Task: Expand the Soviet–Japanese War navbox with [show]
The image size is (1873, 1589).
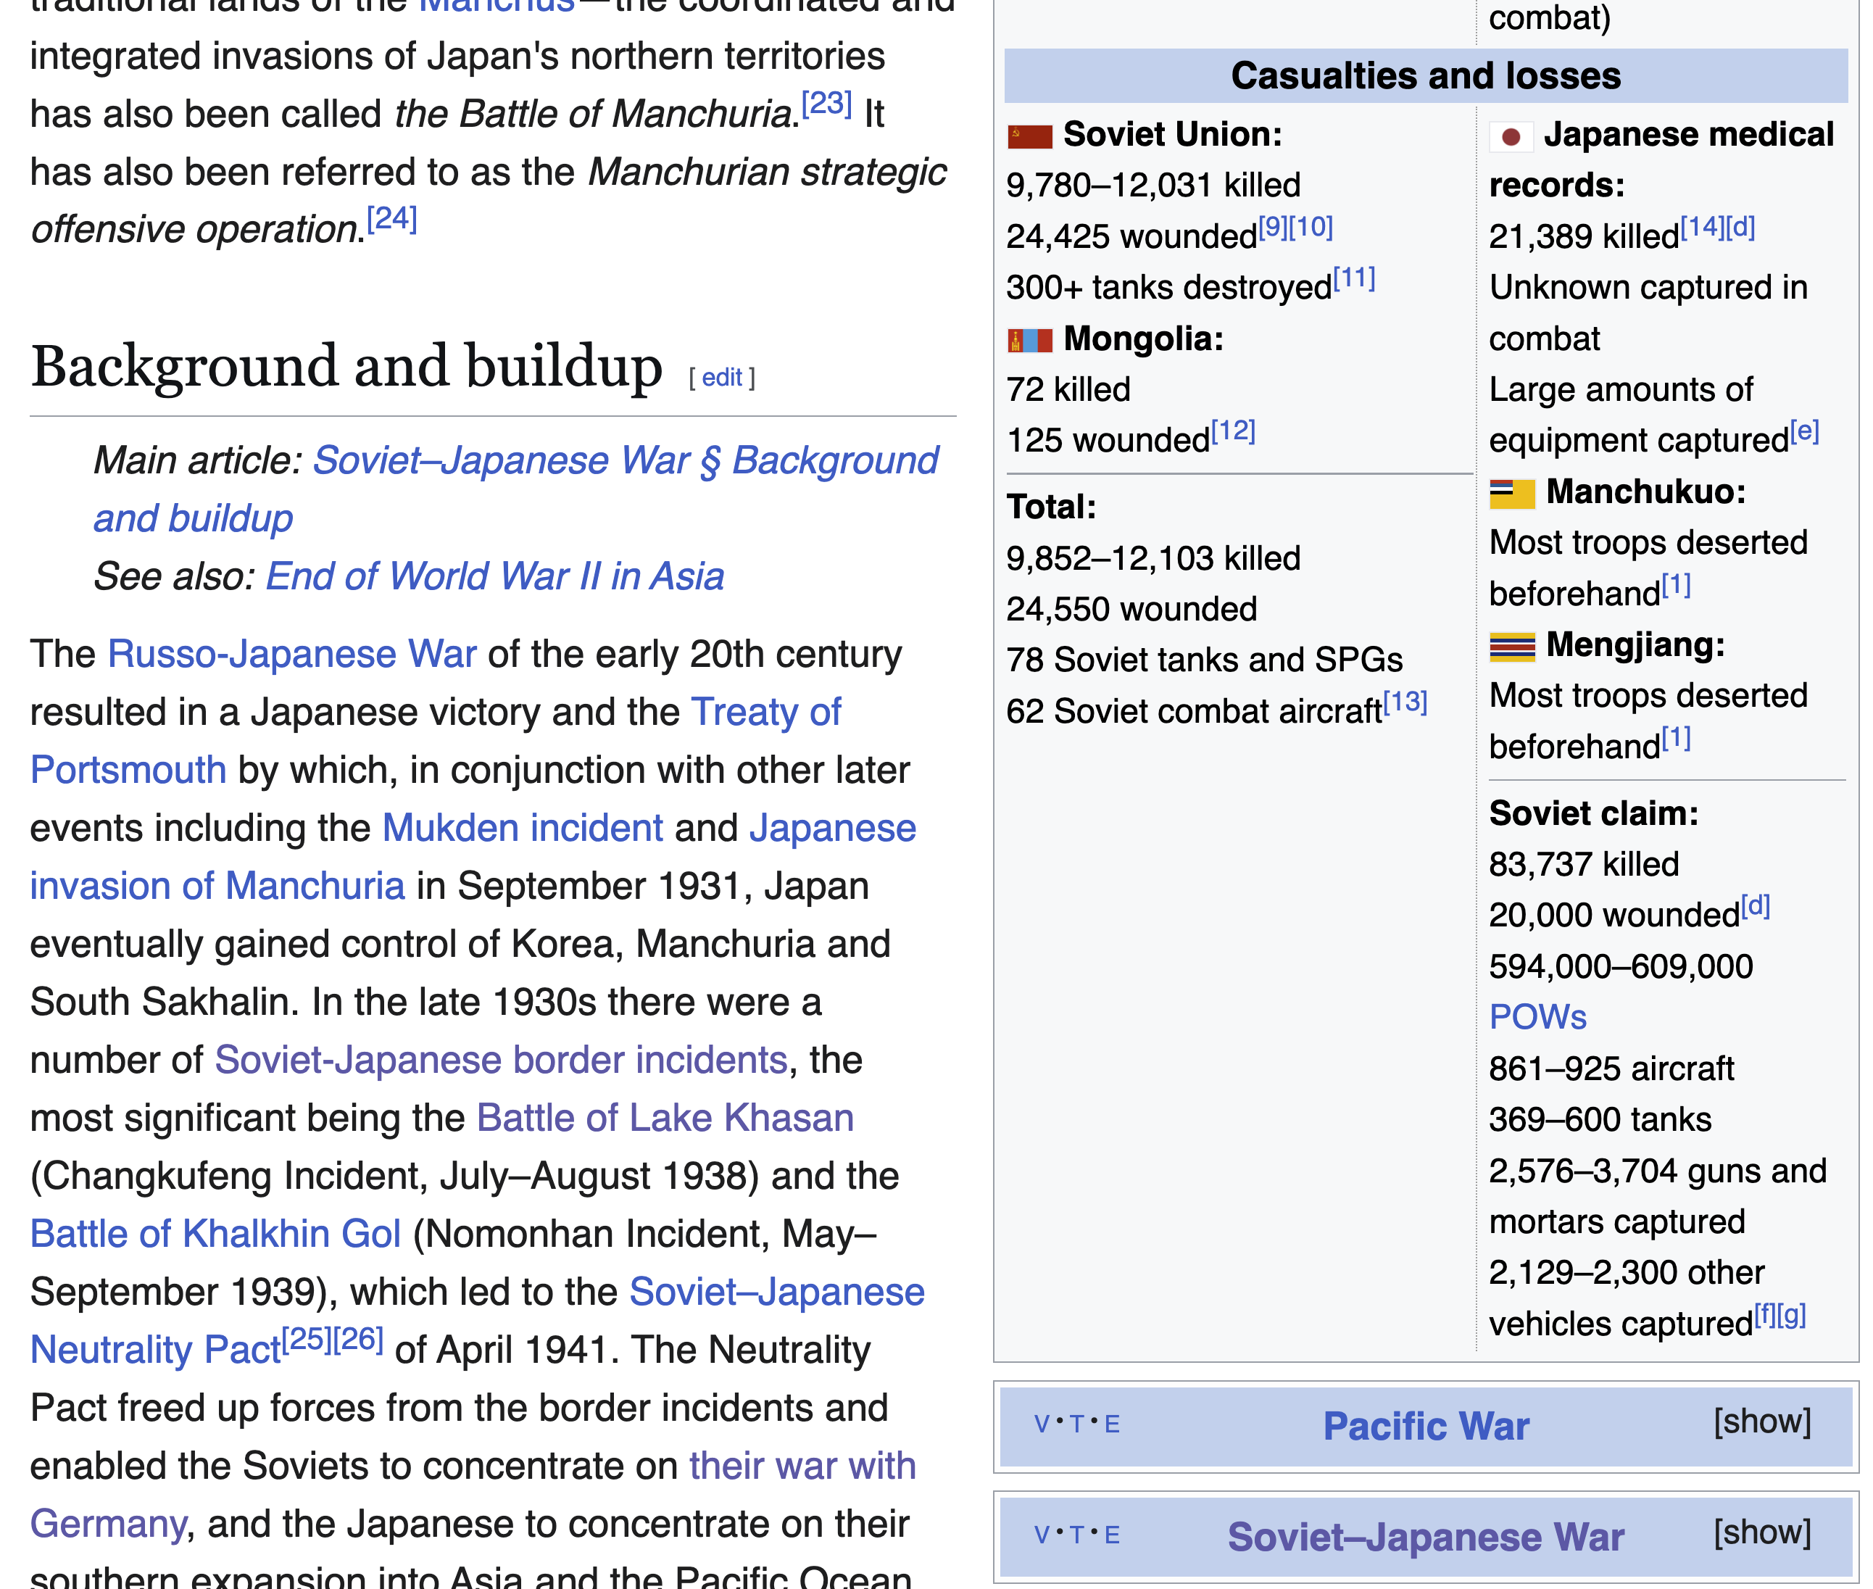Action: (x=1761, y=1532)
